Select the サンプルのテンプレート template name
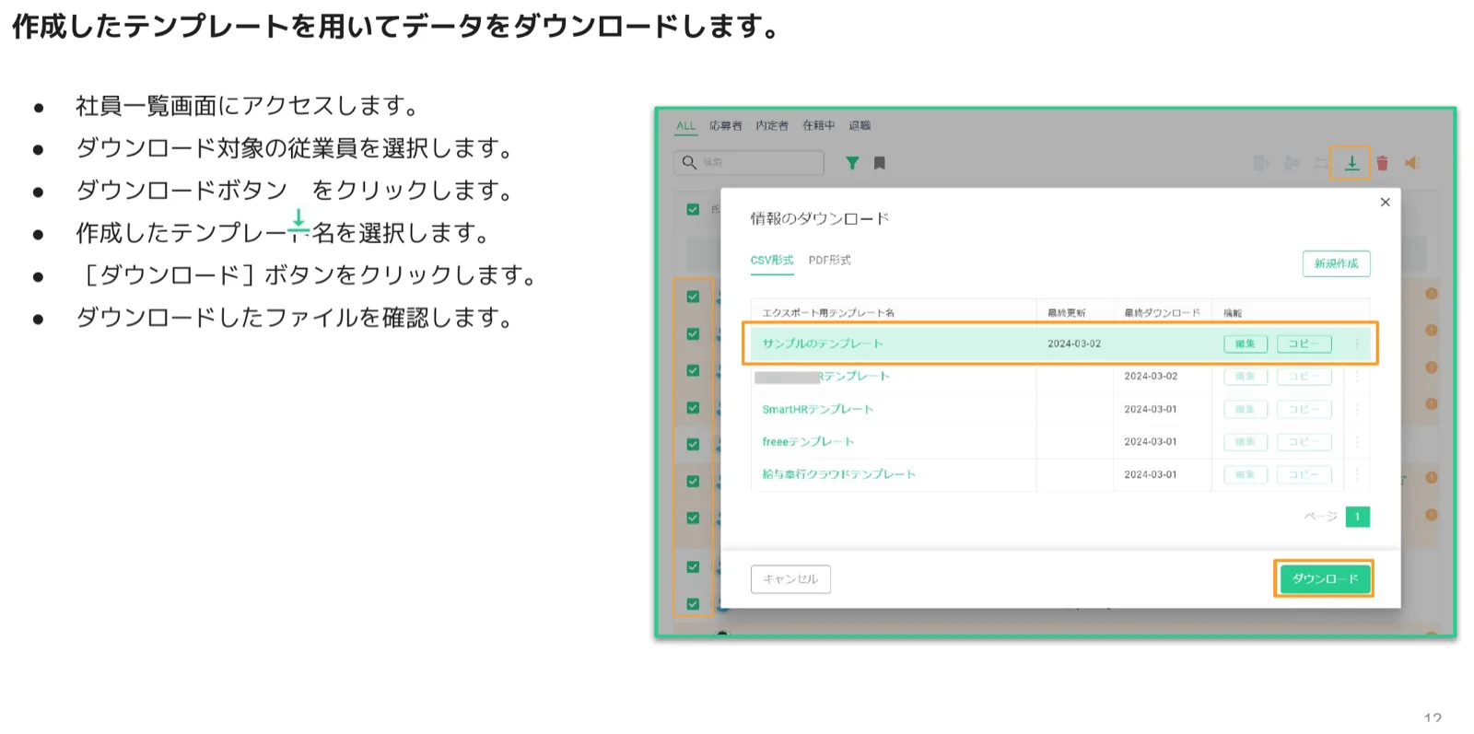This screenshot has height=734, width=1474. [823, 344]
